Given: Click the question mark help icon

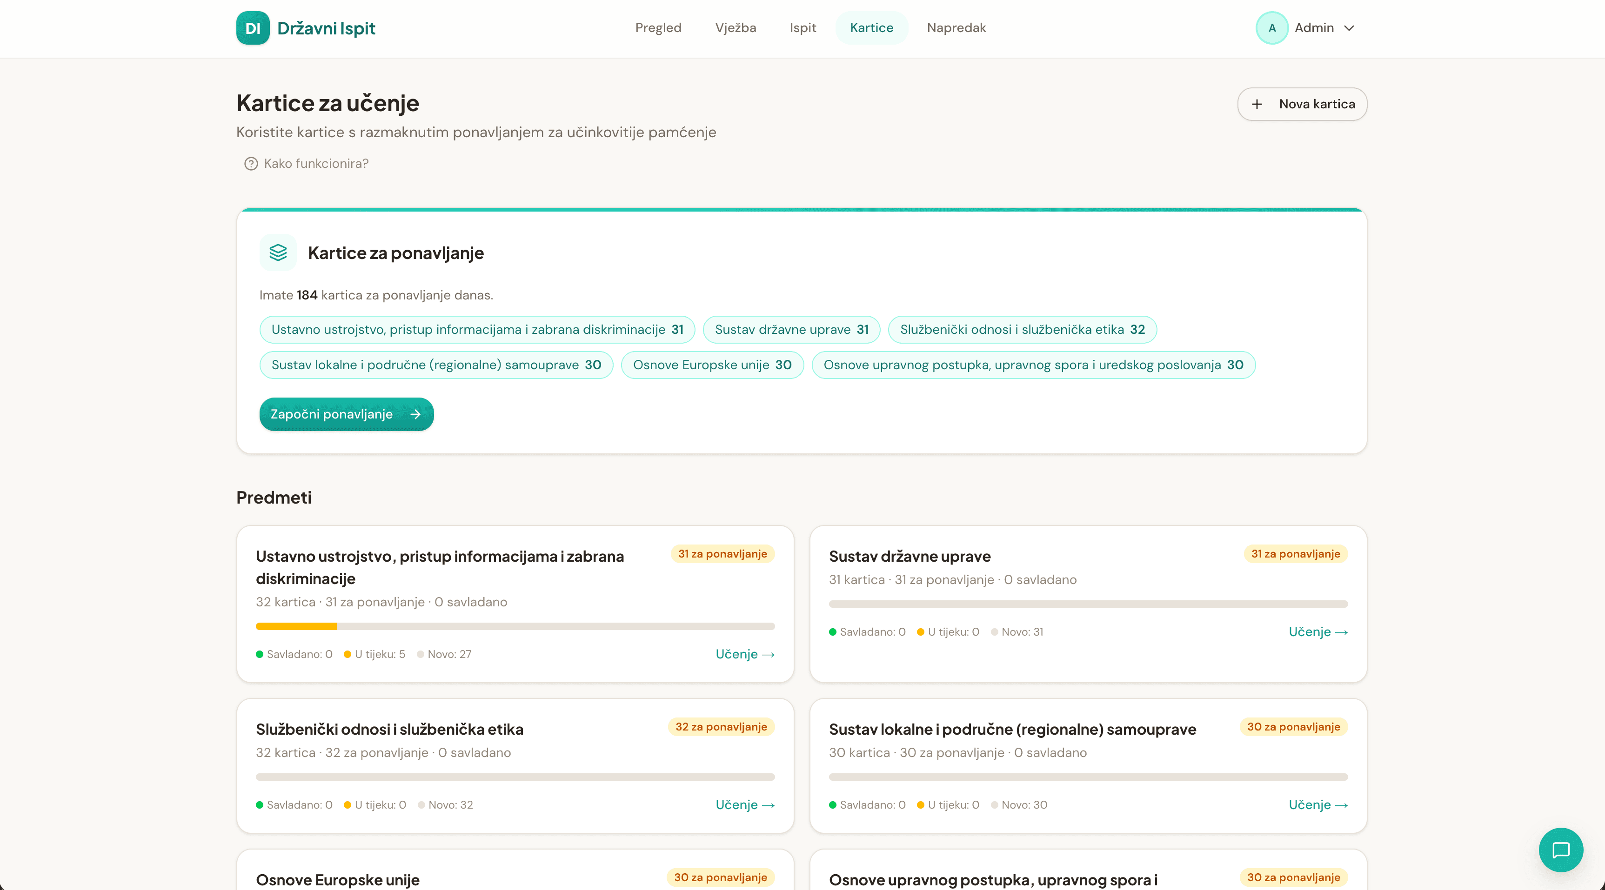Looking at the screenshot, I should tap(250, 164).
